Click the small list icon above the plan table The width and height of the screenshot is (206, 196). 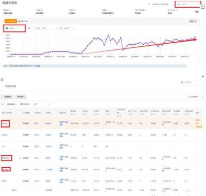(2, 80)
